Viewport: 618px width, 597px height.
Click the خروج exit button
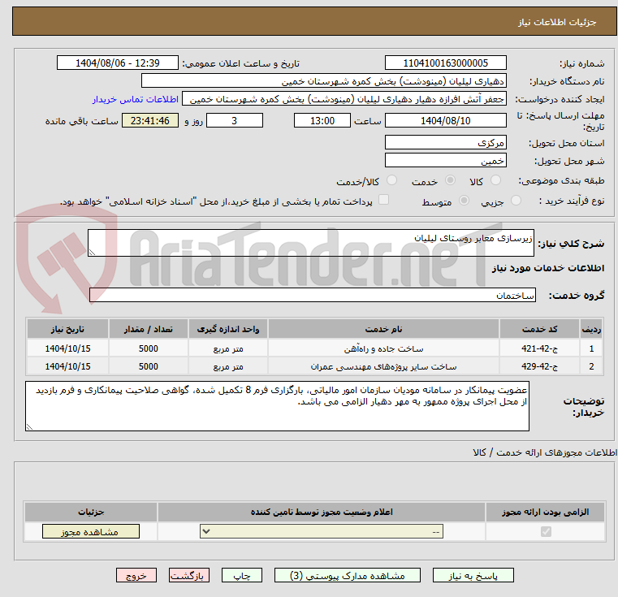tap(136, 575)
